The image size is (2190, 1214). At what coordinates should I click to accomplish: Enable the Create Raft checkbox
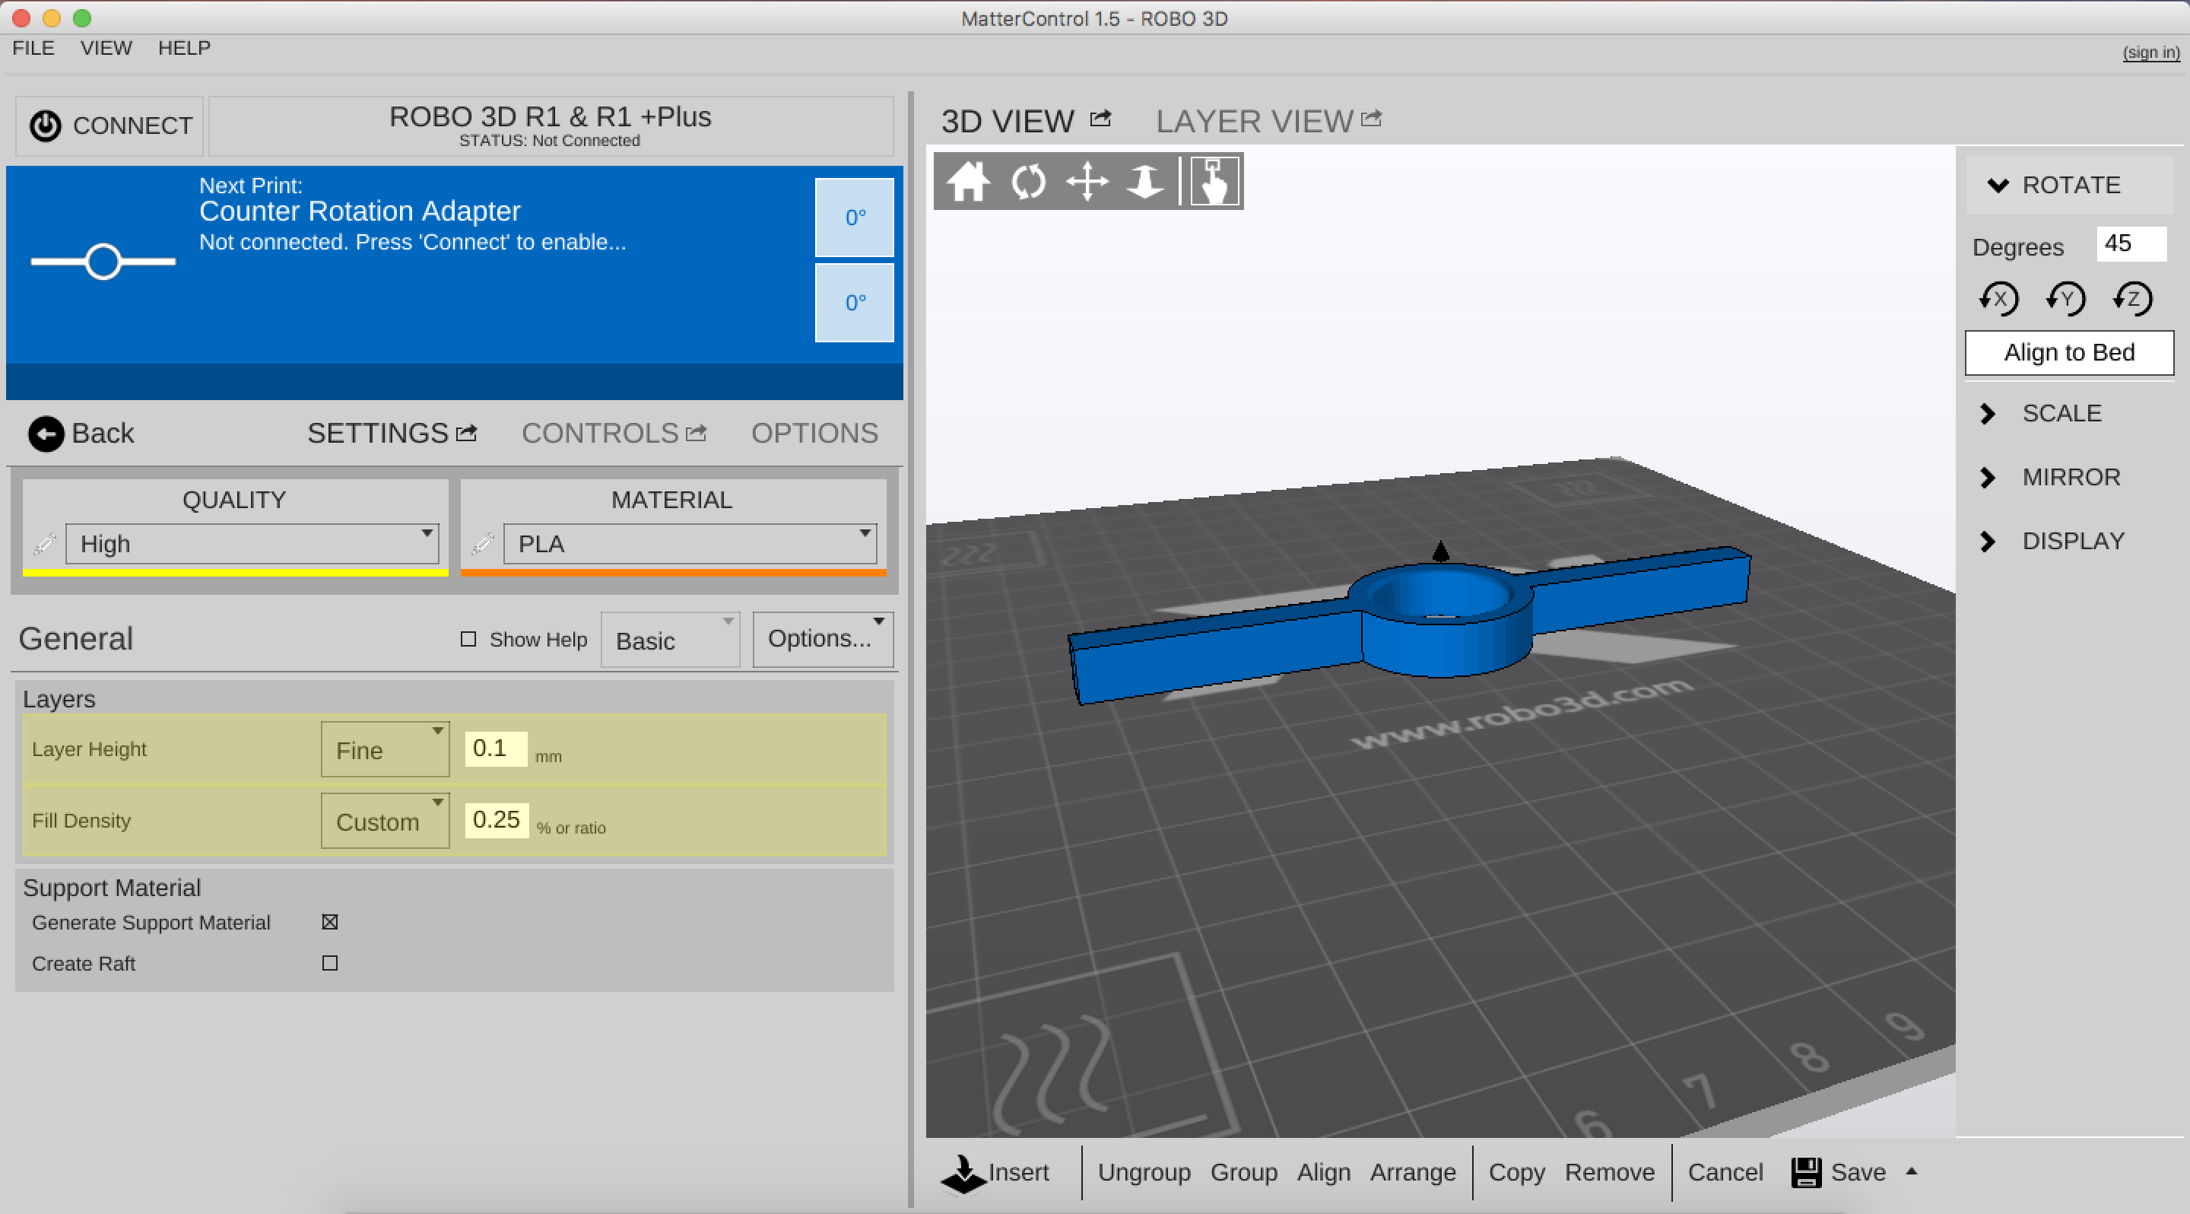(330, 963)
